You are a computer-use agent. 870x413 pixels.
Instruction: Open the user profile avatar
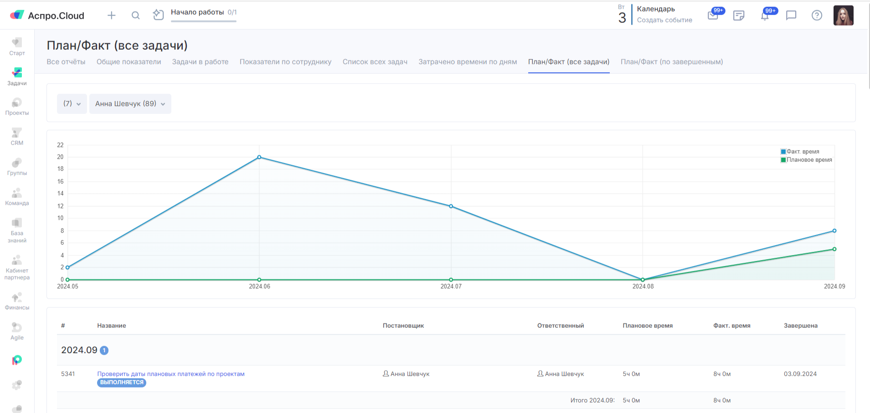point(843,15)
